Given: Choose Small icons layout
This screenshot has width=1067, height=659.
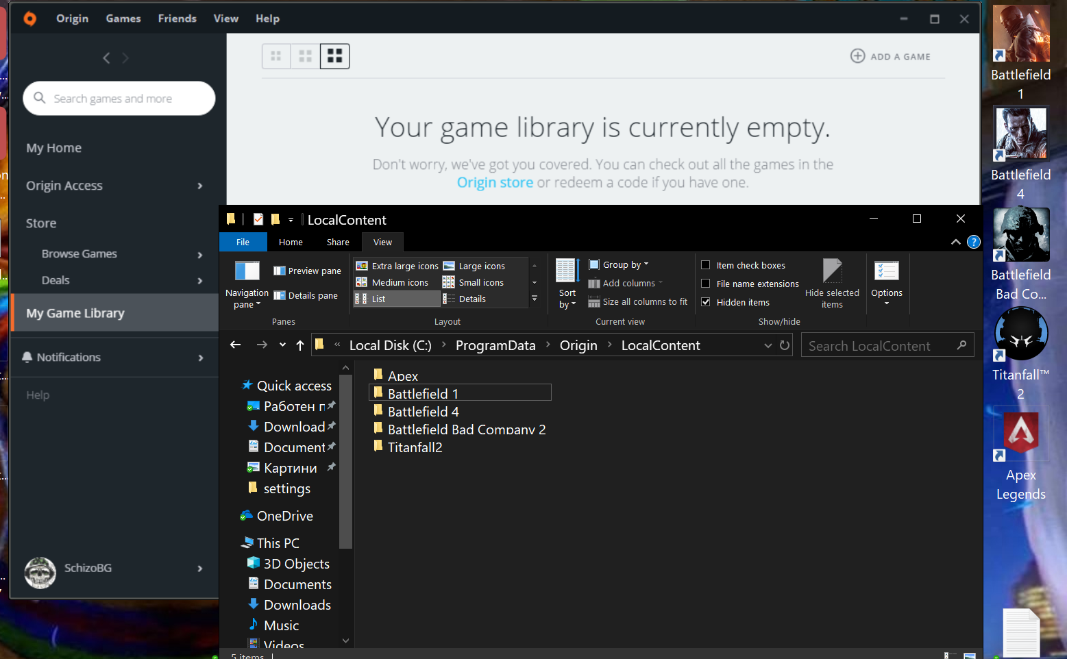Looking at the screenshot, I should [x=474, y=282].
